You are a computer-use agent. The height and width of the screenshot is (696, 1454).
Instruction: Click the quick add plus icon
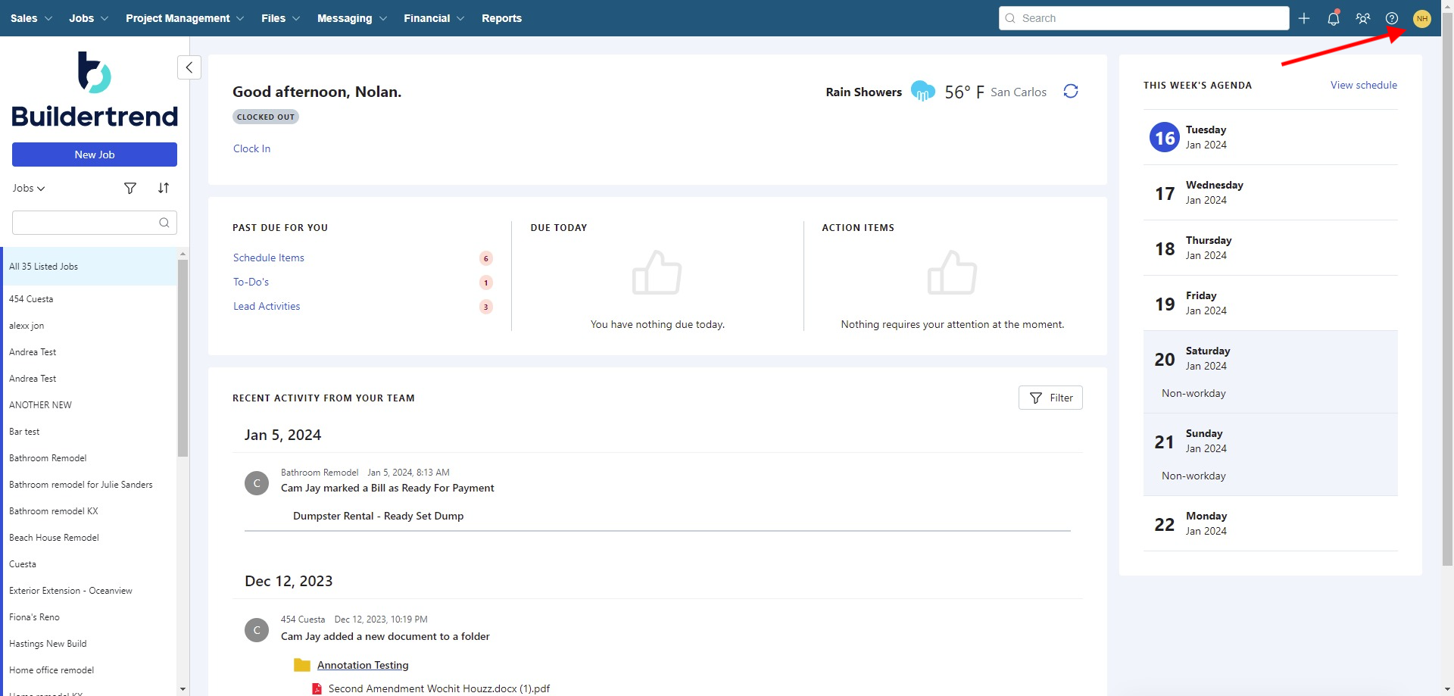pos(1304,18)
